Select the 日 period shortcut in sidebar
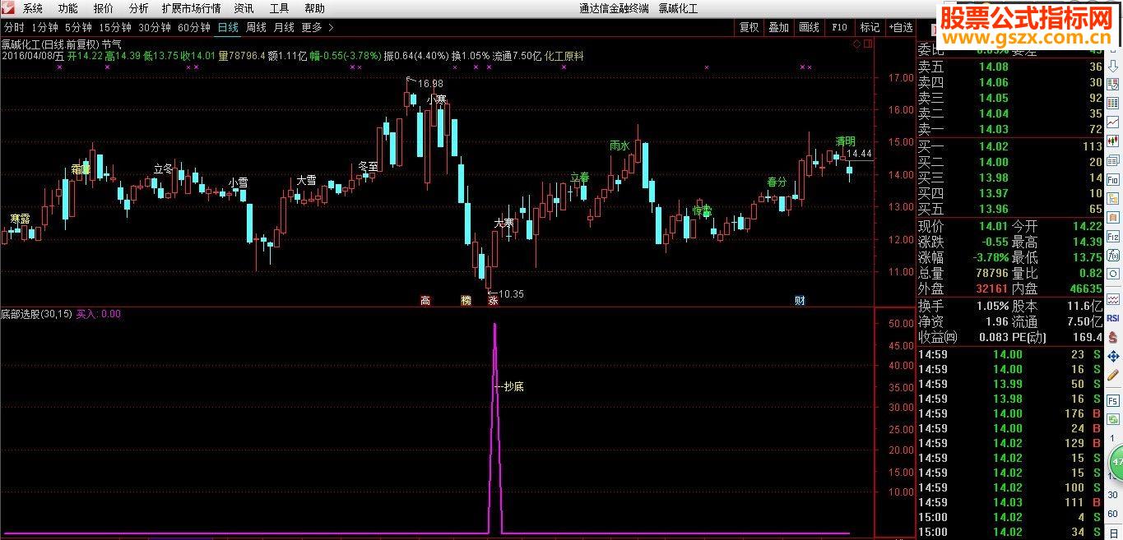1123x540 pixels. [1113, 533]
